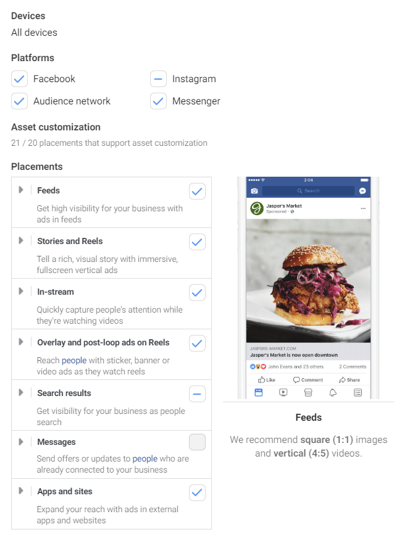Open the Messenger icon in preview header

pyautogui.click(x=363, y=191)
